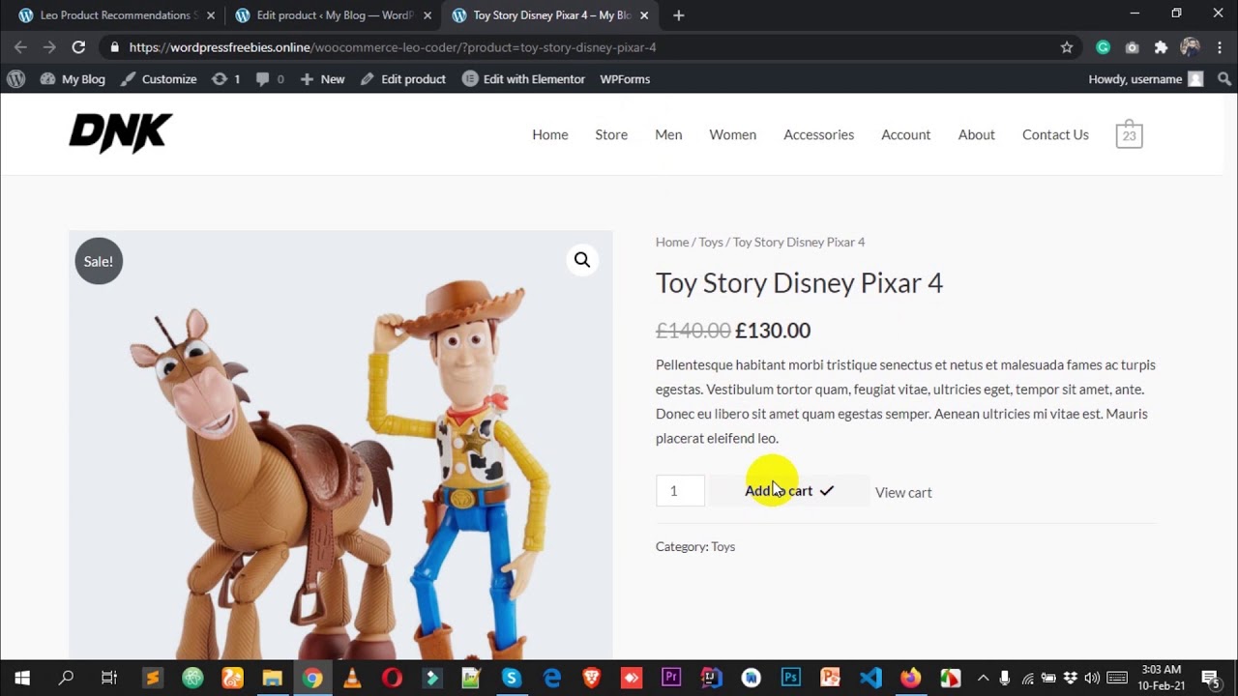1238x696 pixels.
Task: Click Edit with Elementor
Action: (x=523, y=79)
